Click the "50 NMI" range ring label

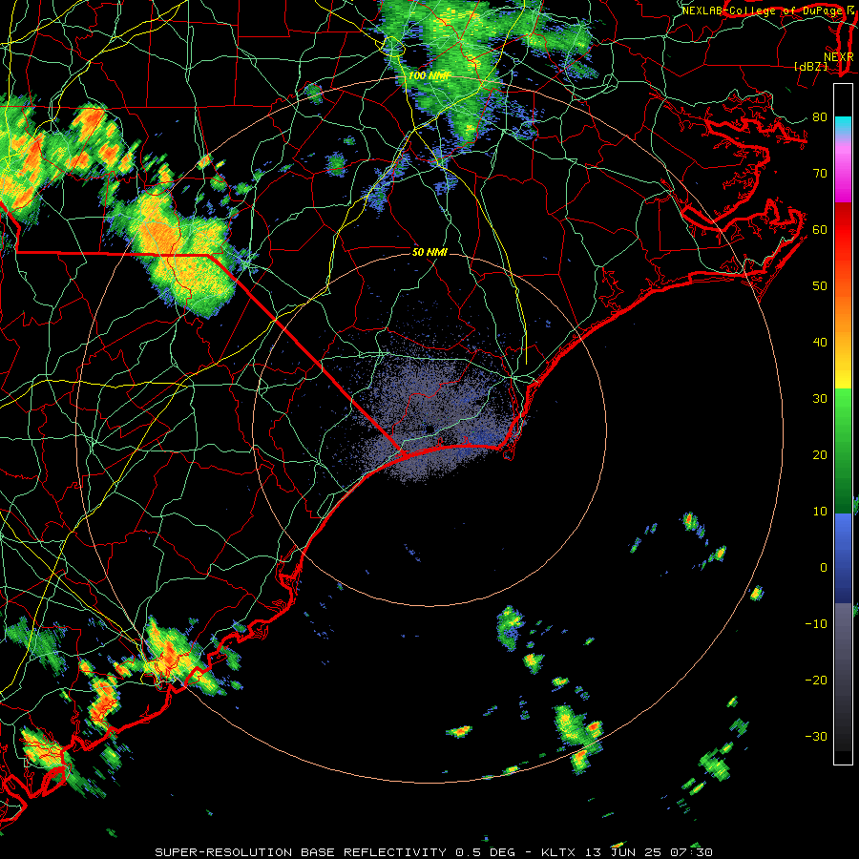(429, 252)
